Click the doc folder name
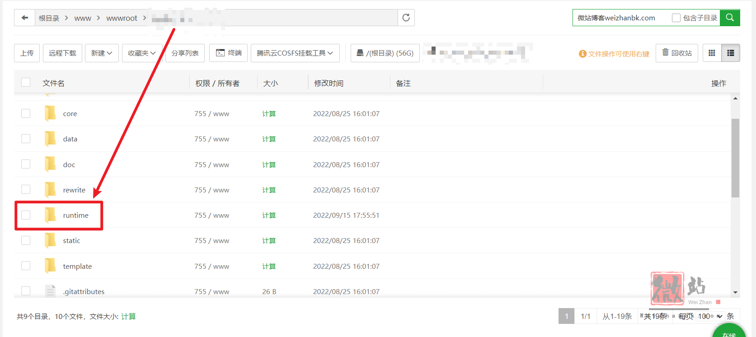This screenshot has height=337, width=756. 69,164
